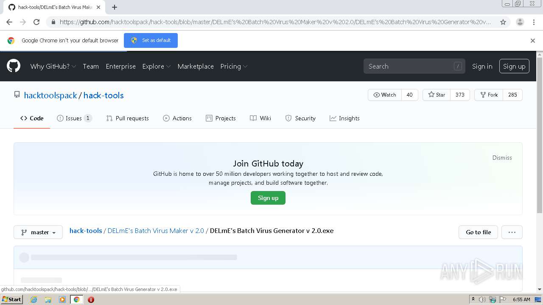Open the Pull requests tab

click(x=127, y=118)
